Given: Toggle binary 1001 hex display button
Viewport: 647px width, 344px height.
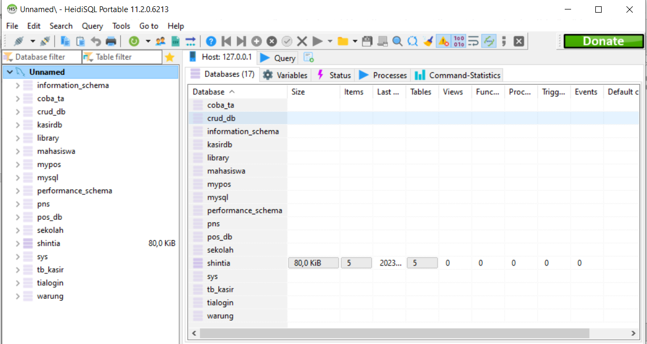Looking at the screenshot, I should 459,41.
